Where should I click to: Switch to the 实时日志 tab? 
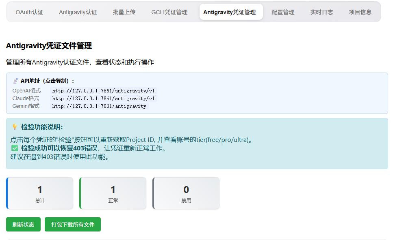point(321,12)
